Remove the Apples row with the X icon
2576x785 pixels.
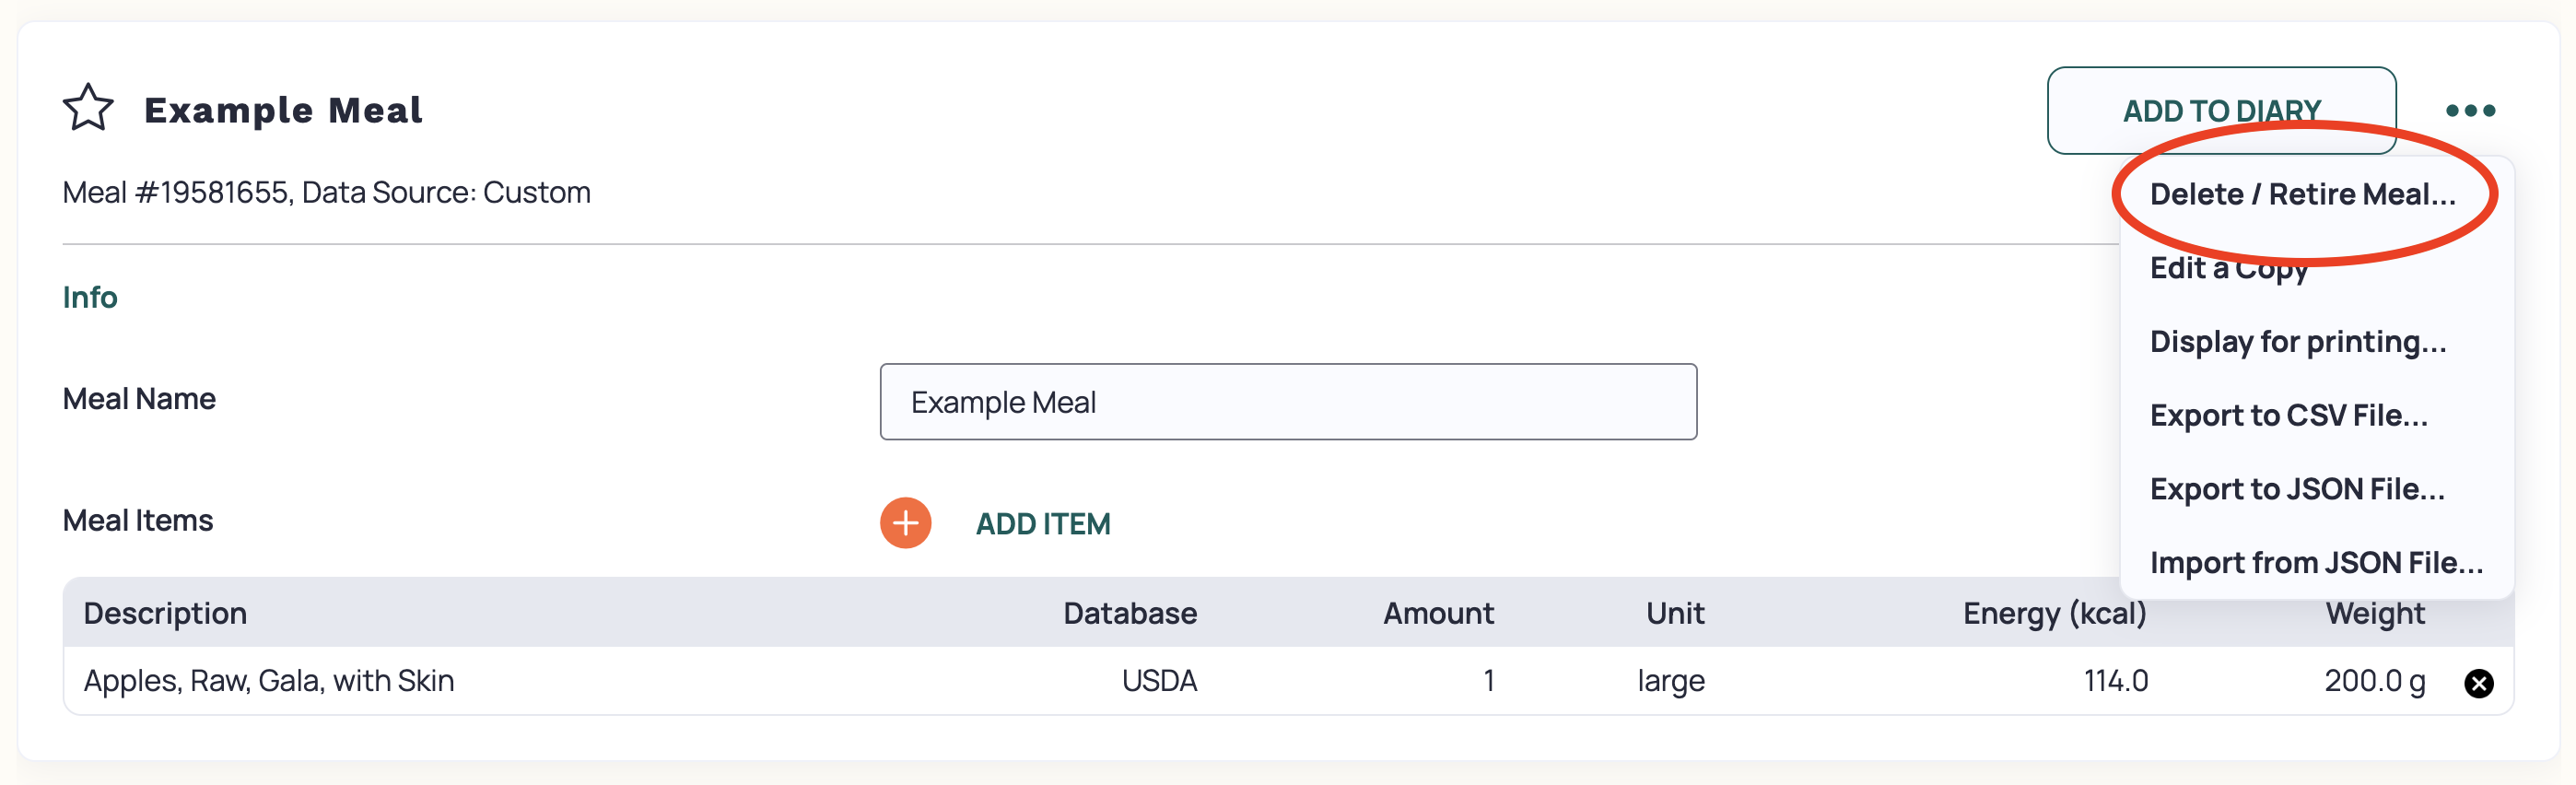click(x=2478, y=683)
